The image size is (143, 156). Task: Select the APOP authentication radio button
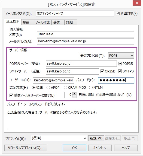click(x=48, y=88)
